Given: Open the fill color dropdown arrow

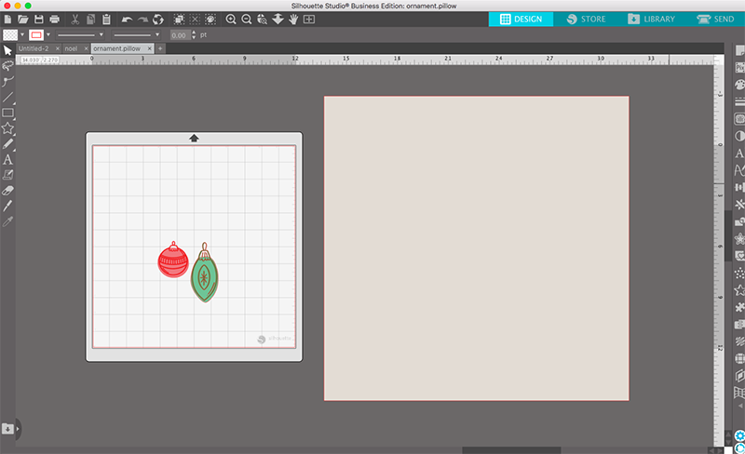Looking at the screenshot, I should 21,34.
